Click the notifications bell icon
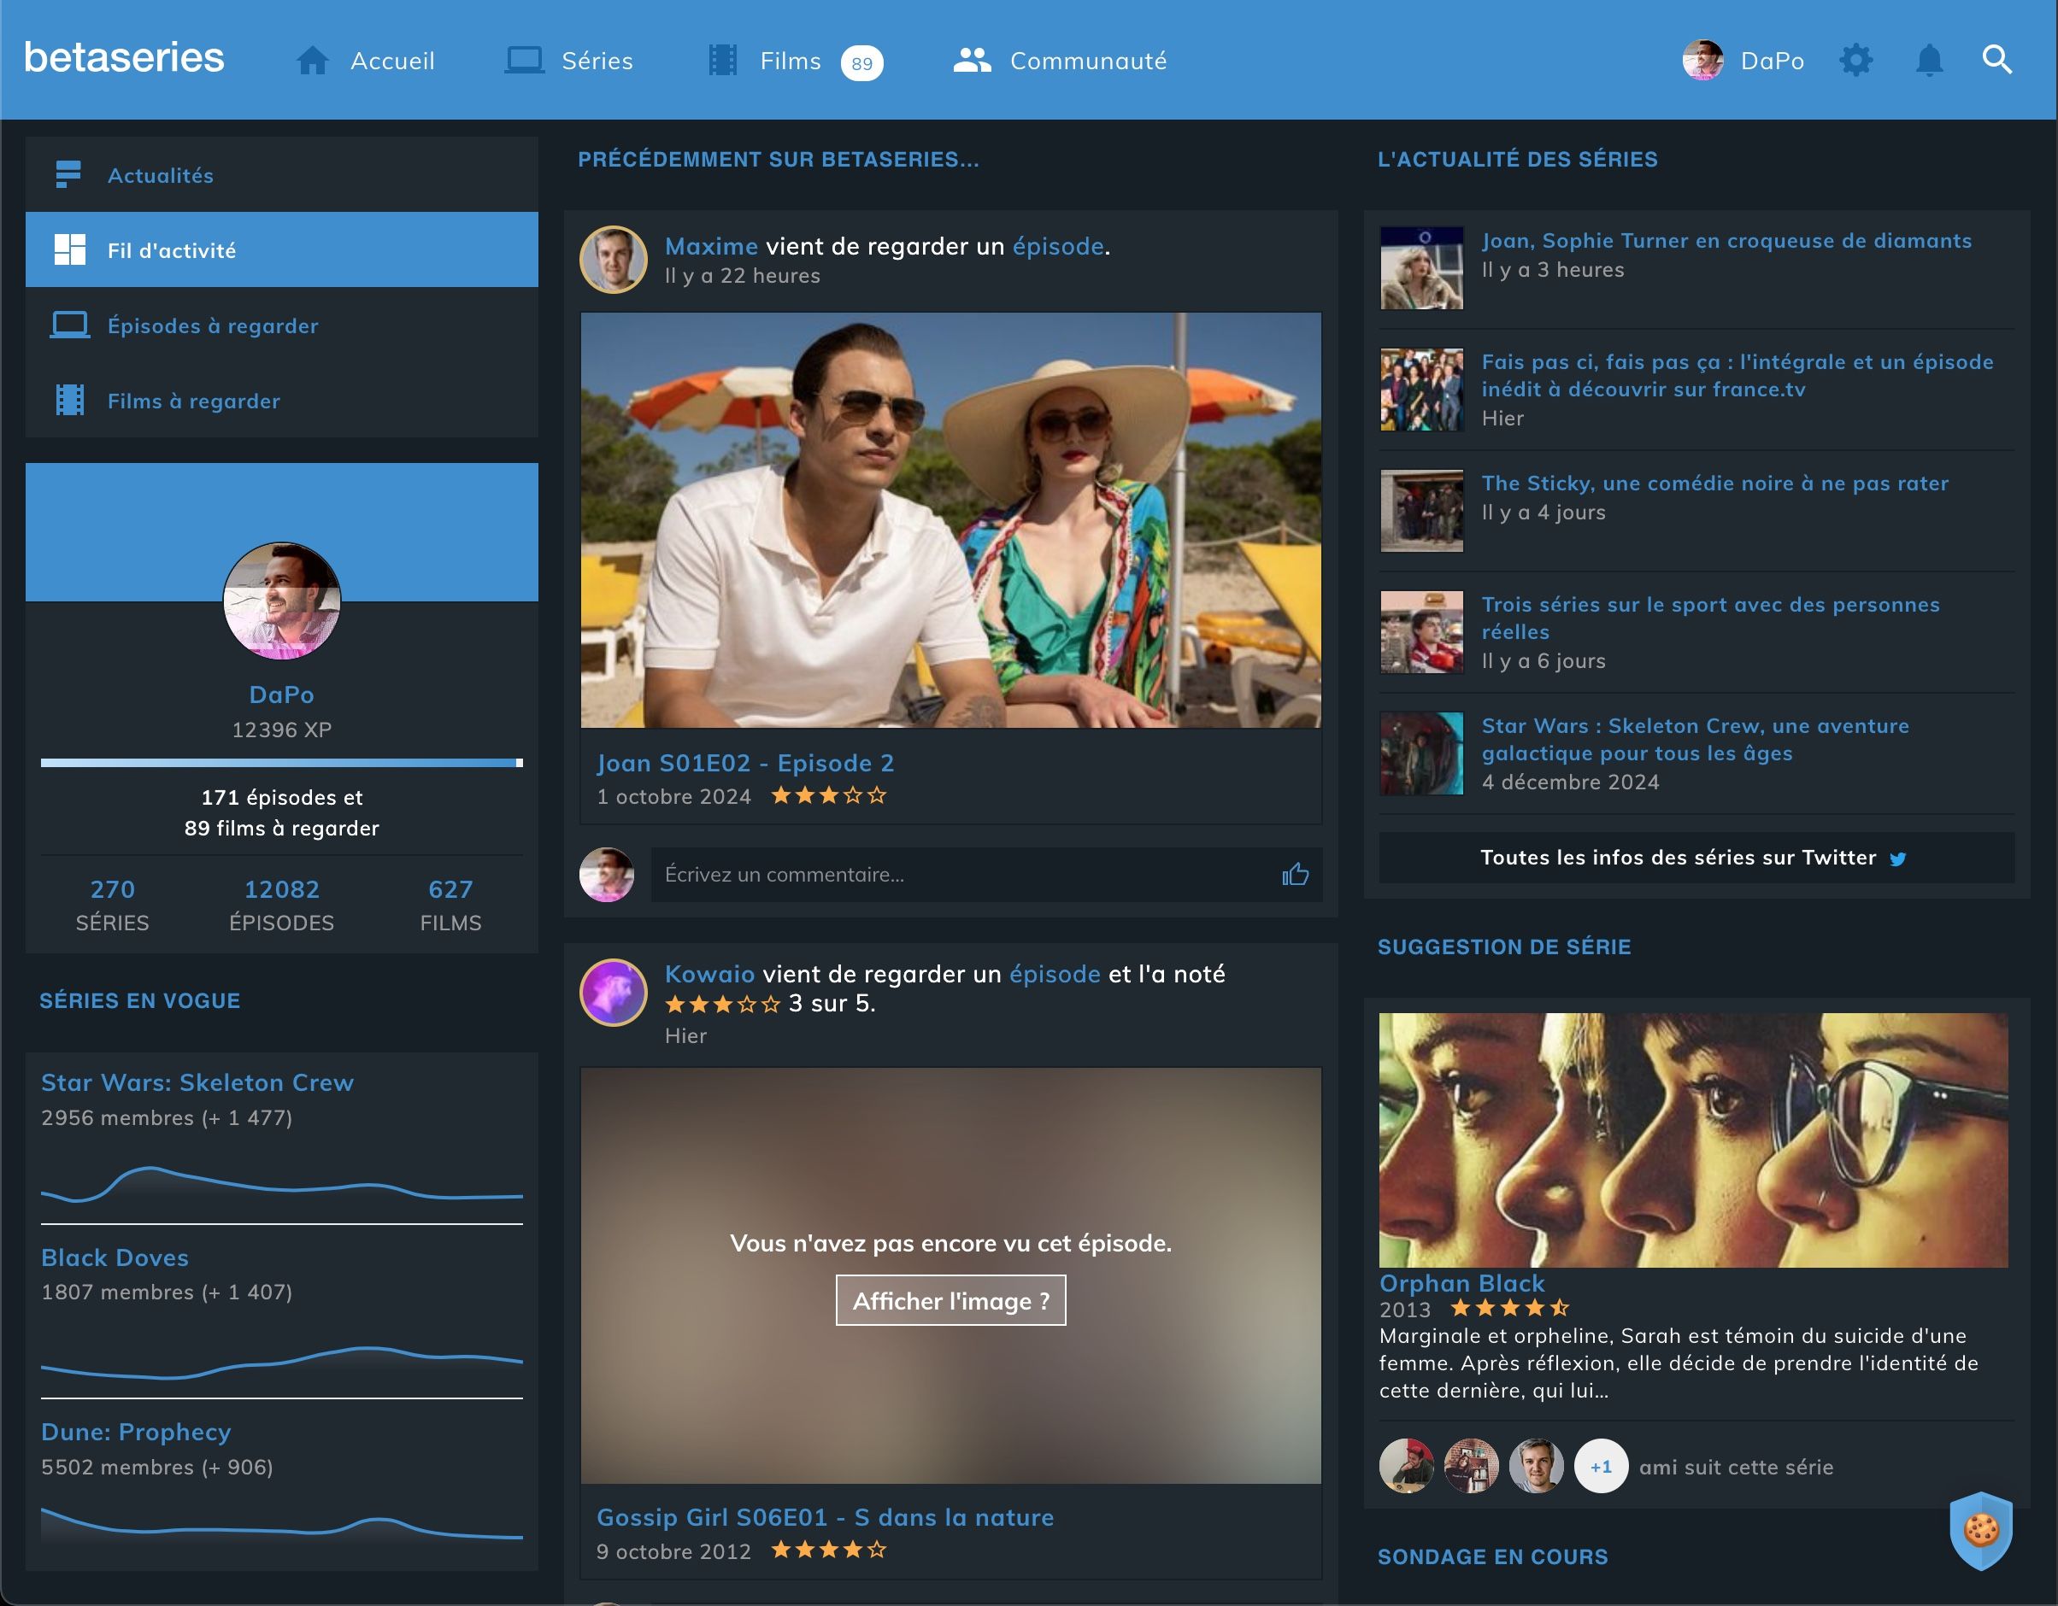The image size is (2058, 1606). (1929, 61)
